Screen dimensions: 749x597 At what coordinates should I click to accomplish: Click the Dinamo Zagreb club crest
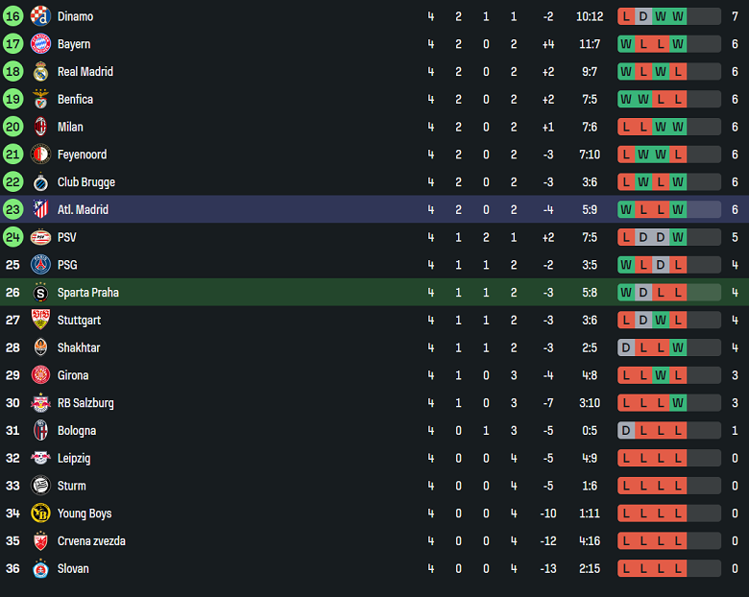[x=40, y=16]
